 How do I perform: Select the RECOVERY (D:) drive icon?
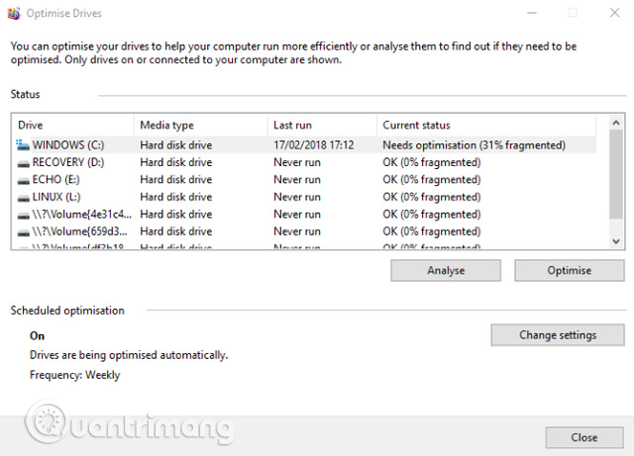pos(24,162)
